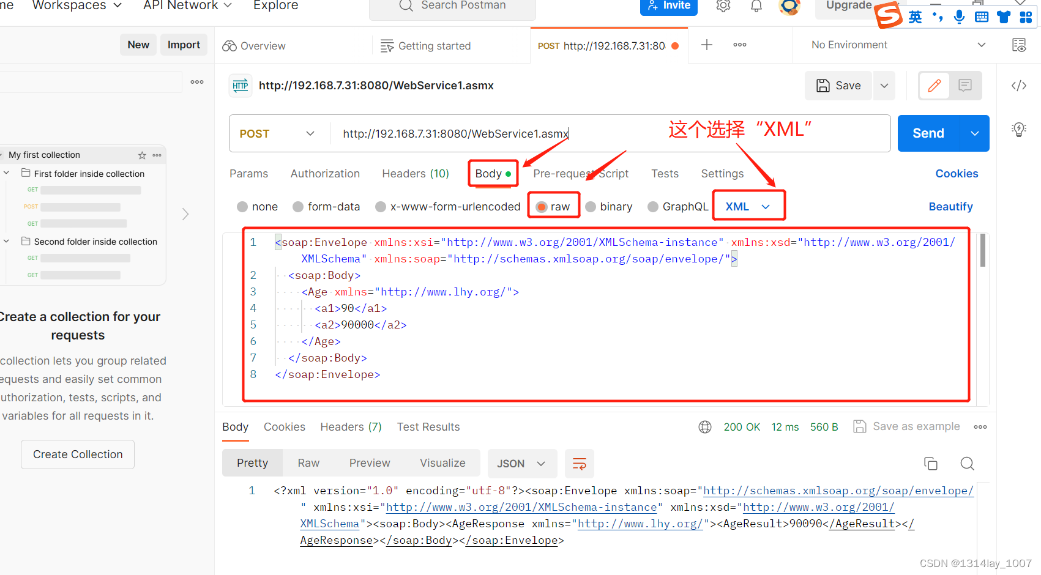
Task: Click Beautify link
Action: pos(950,207)
